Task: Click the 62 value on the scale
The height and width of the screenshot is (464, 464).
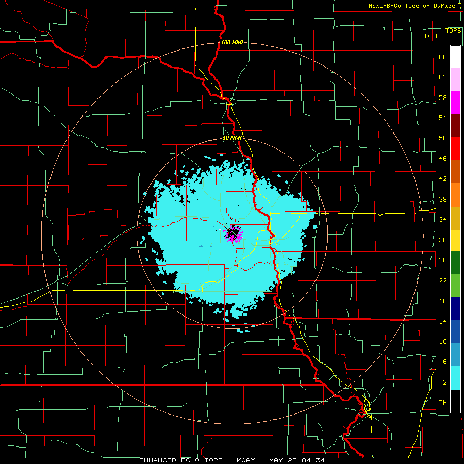Action: tap(443, 77)
